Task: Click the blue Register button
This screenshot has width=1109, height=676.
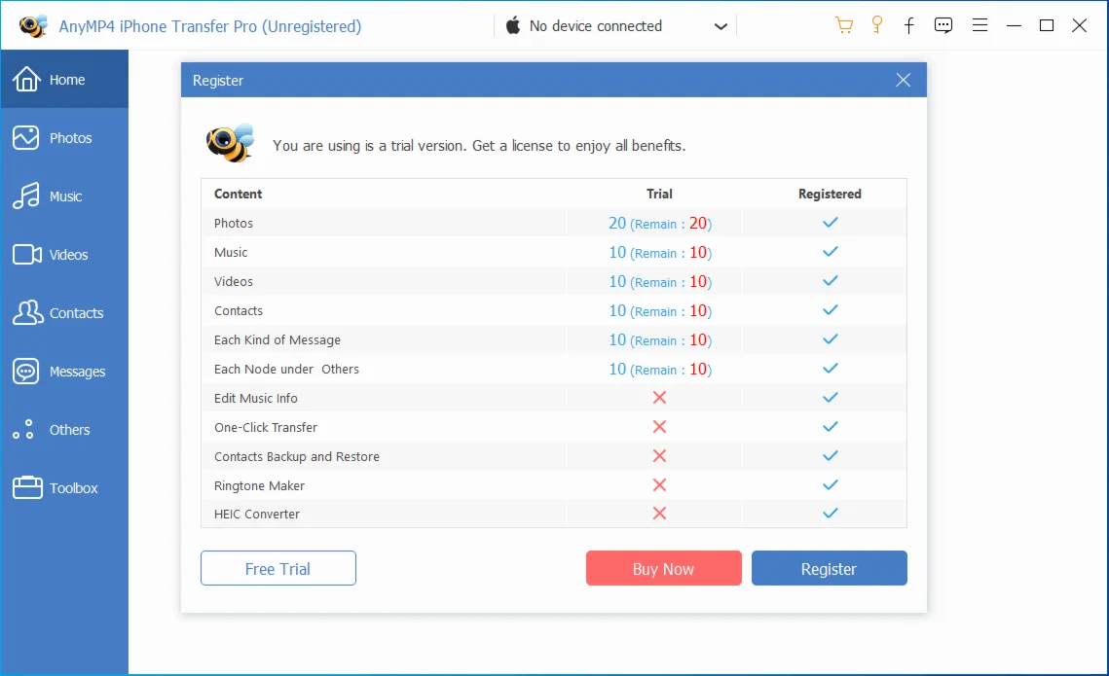Action: point(829,568)
